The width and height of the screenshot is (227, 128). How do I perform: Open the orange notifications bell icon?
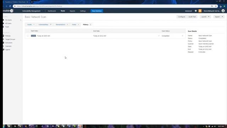[200, 11]
